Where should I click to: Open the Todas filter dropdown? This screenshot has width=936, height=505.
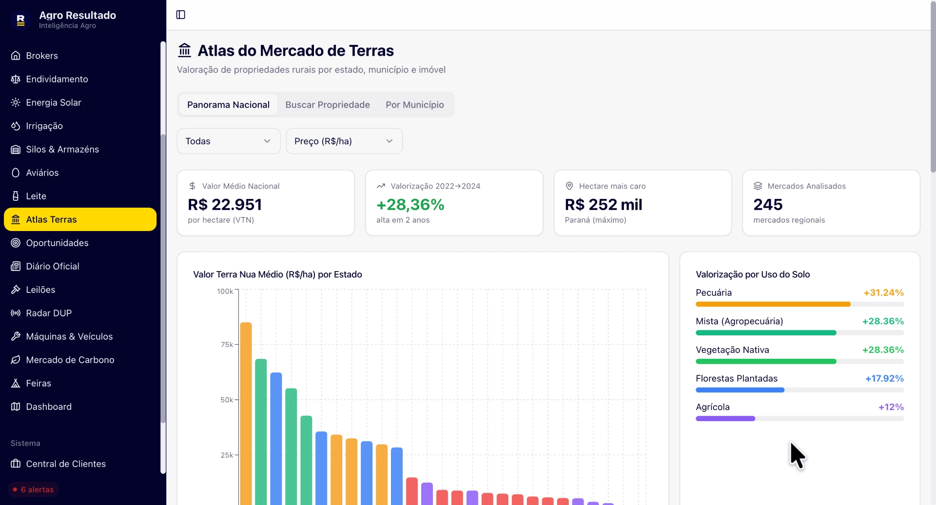point(229,141)
